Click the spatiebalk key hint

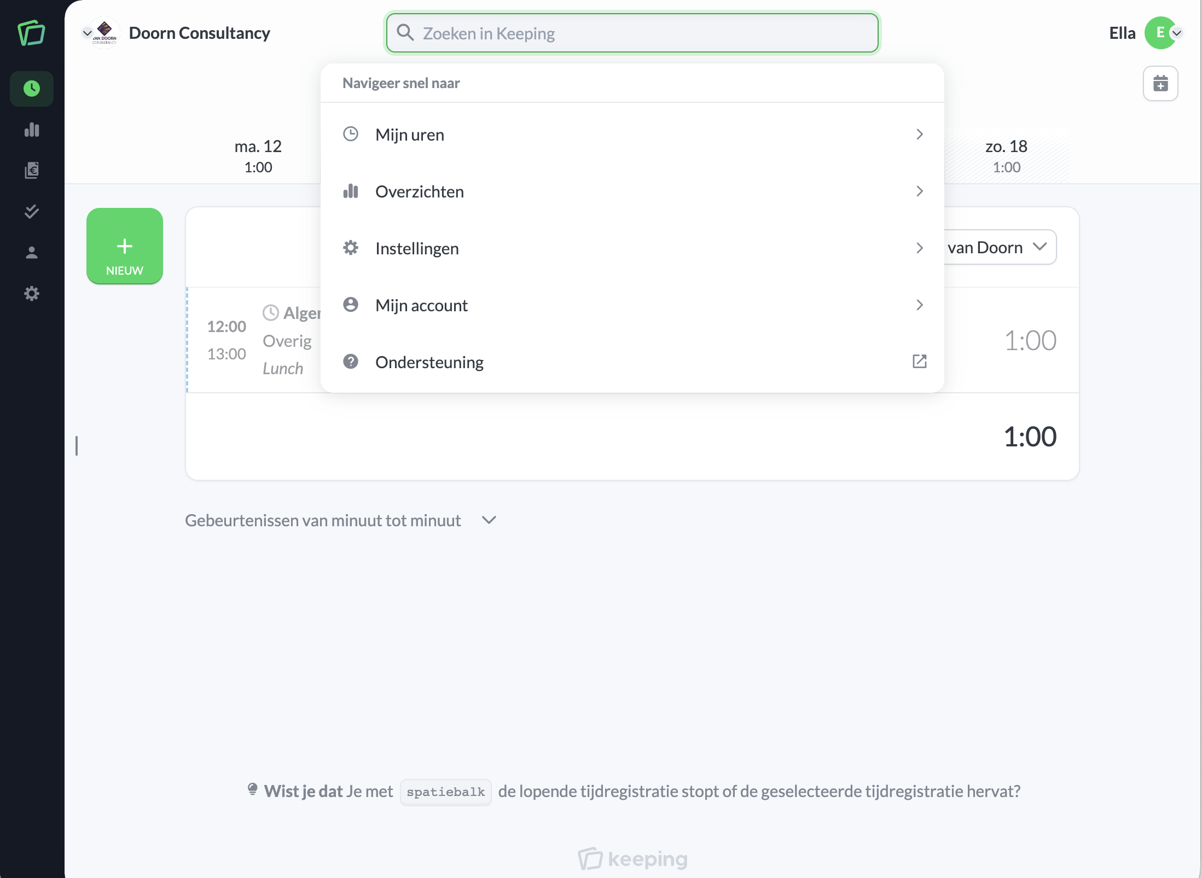point(445,792)
